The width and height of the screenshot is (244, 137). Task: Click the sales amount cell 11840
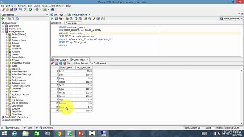coord(83,110)
